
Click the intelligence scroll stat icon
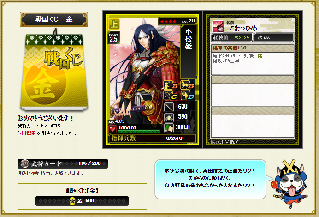(x=169, y=128)
